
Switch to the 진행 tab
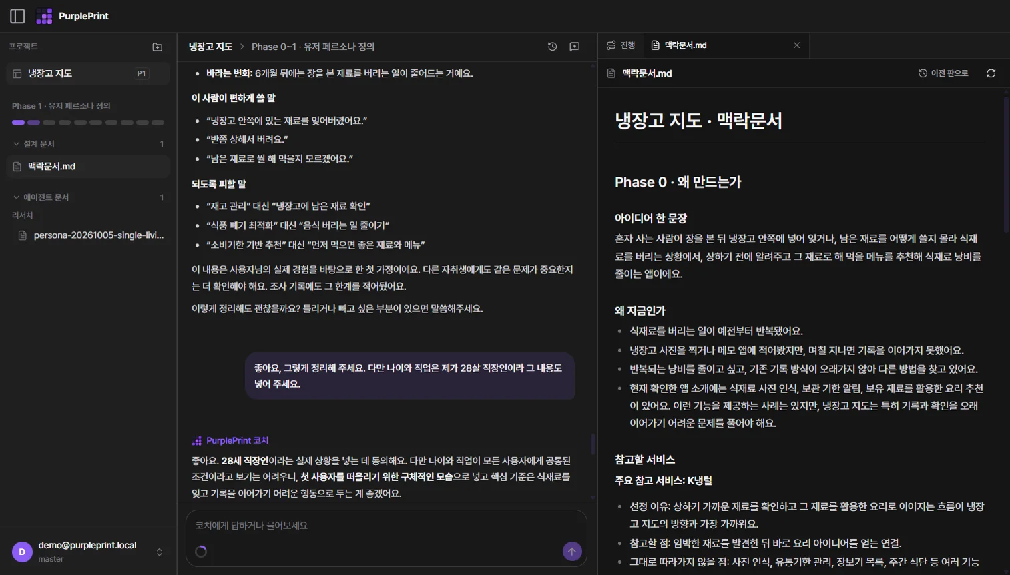[621, 45]
